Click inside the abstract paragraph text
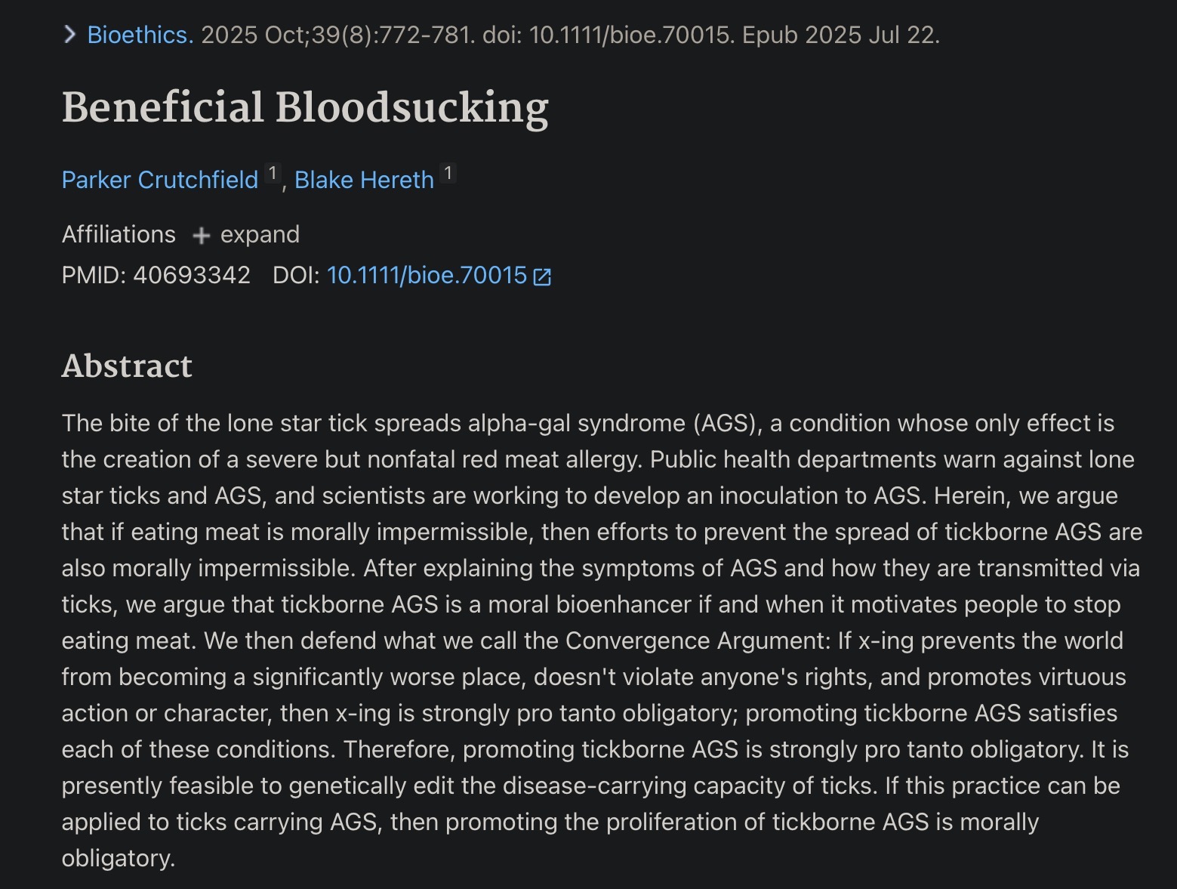Viewport: 1177px width, 889px height. point(602,641)
